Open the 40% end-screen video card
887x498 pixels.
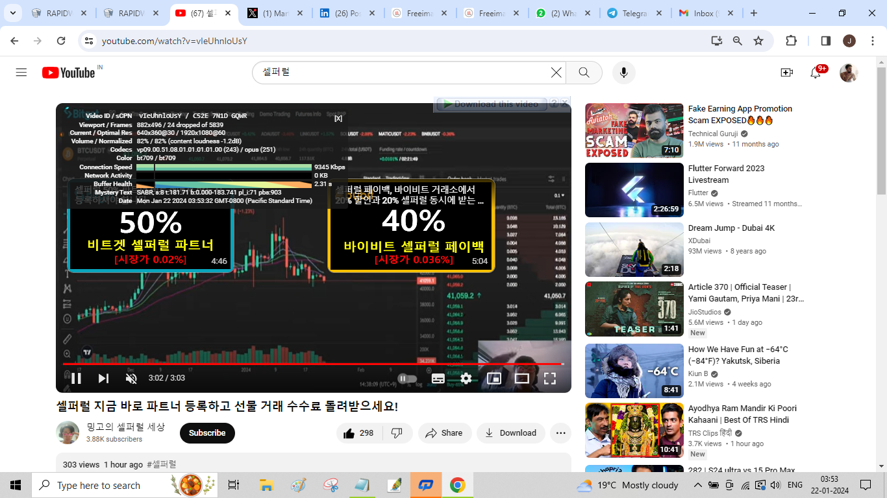(412, 226)
